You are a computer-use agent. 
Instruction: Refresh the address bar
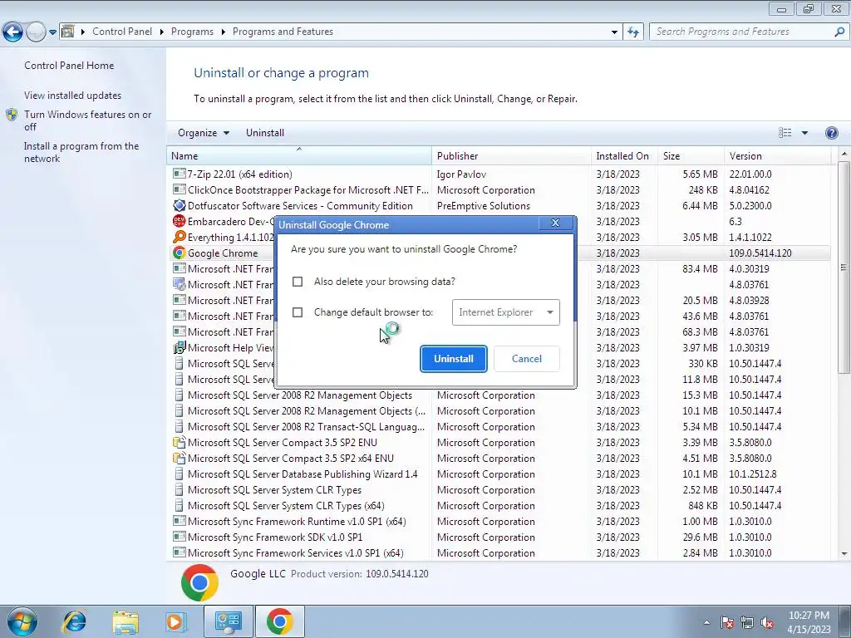pos(633,32)
